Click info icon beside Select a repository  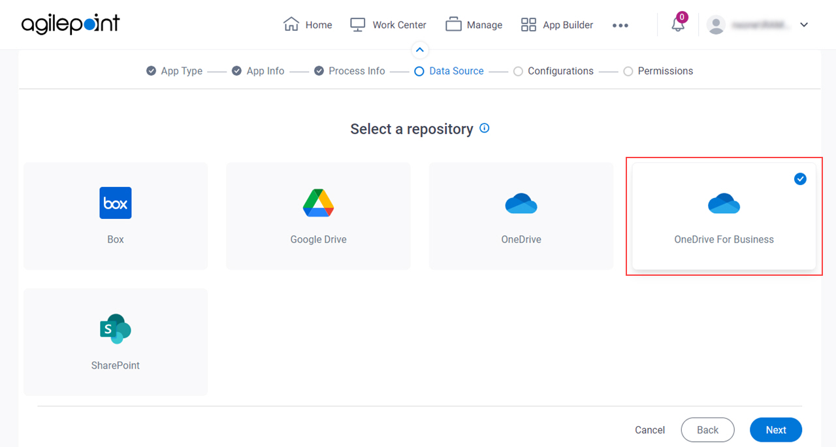485,128
